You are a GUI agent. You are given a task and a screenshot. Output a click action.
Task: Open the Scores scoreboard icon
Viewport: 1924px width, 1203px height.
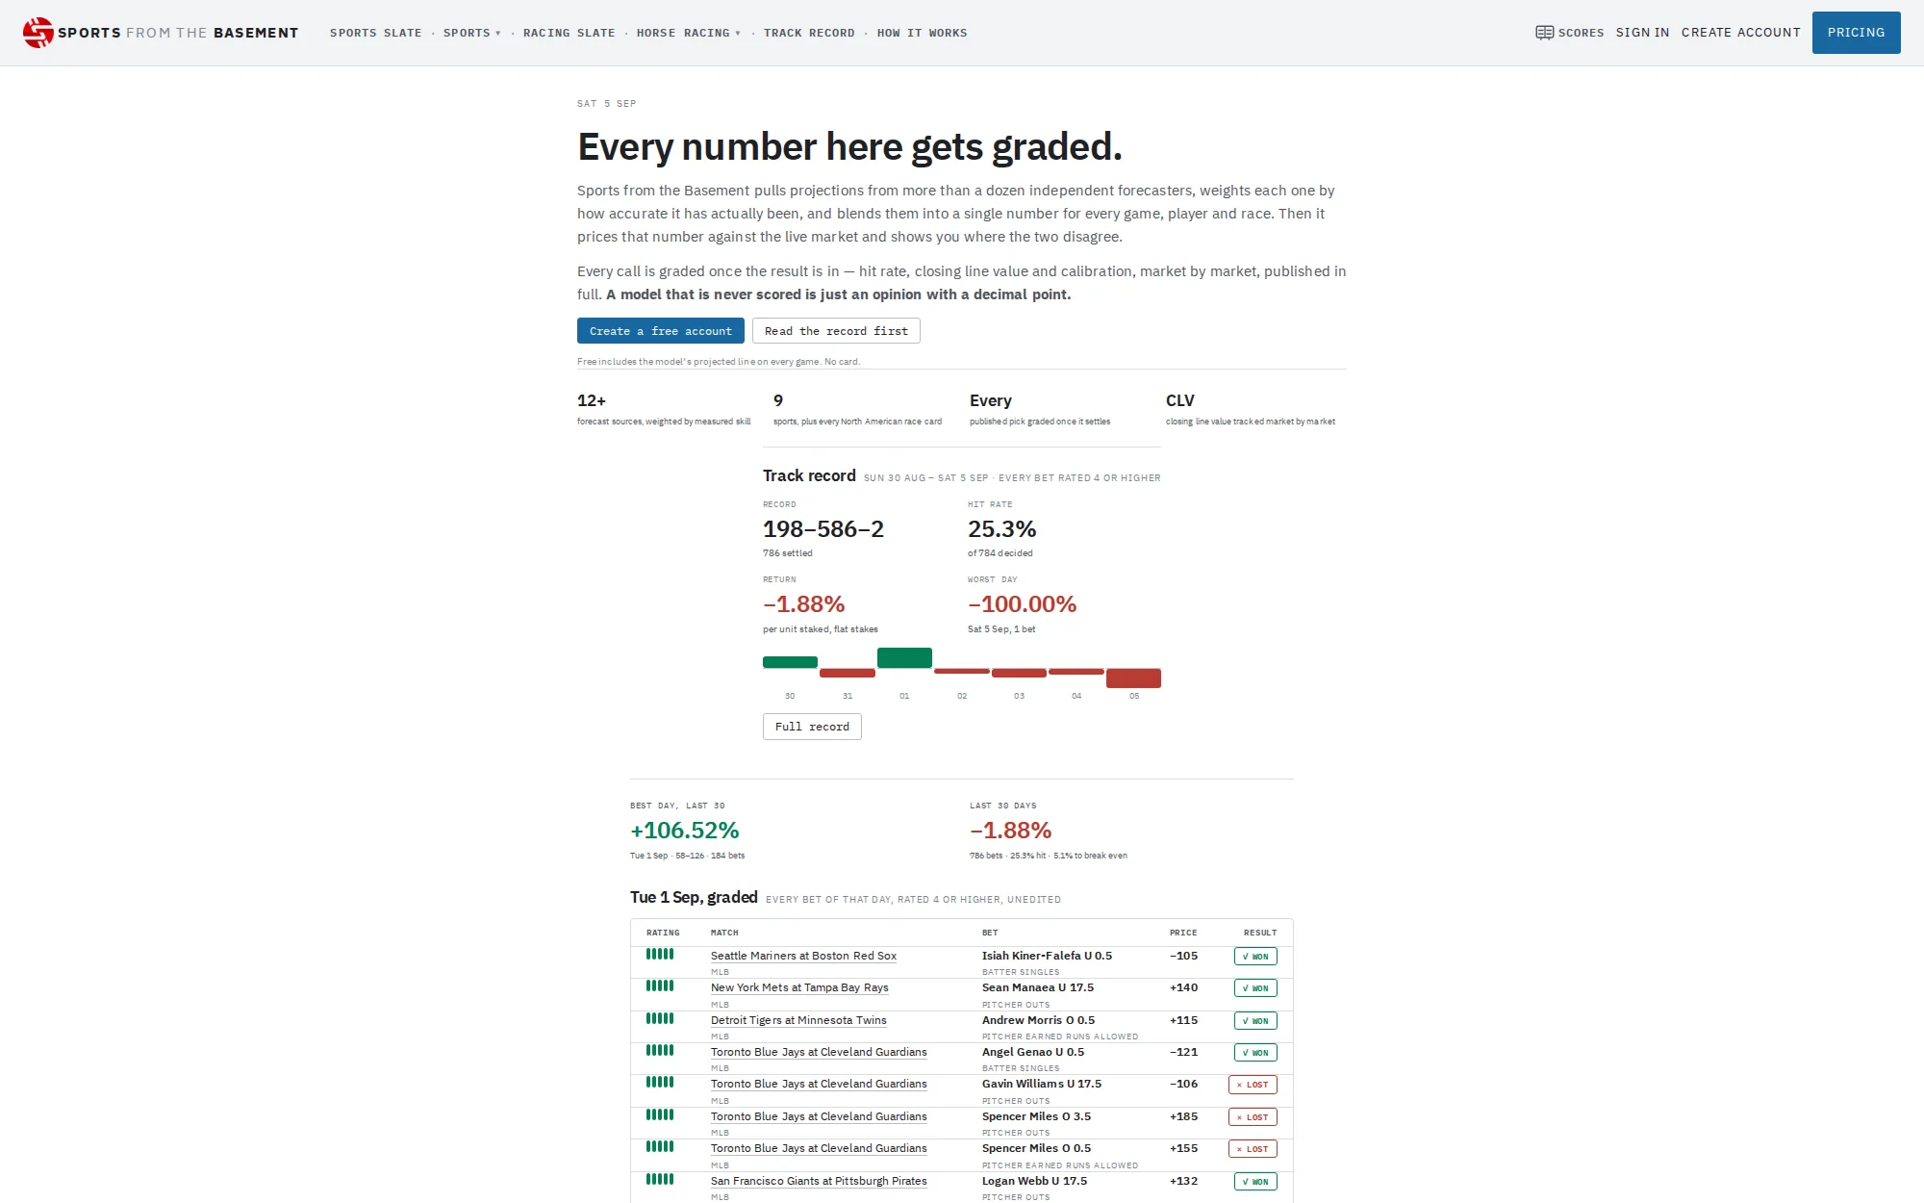(1544, 33)
